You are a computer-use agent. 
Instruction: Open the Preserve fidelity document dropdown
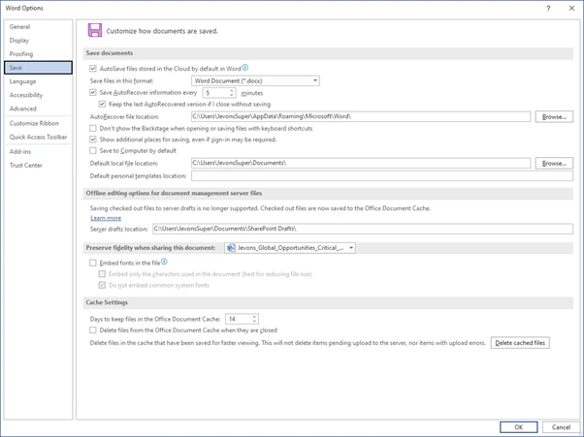point(351,248)
